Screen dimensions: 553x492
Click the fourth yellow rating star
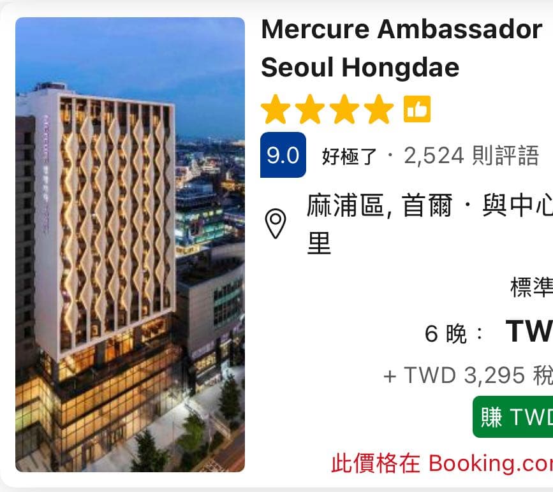coord(379,109)
